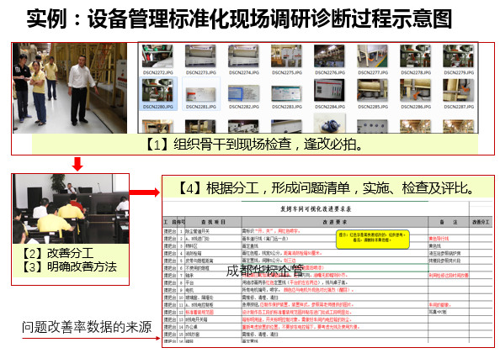Image resolution: width=500 pixels, height=353 pixels.
Task: Click the 轴承 cell in row 7
Action: [x=213, y=276]
